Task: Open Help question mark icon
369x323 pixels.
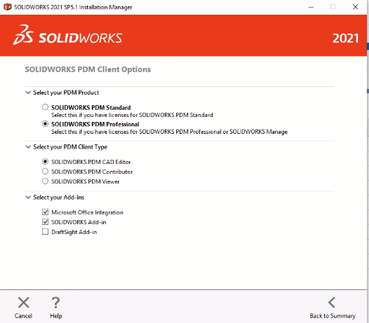Action: pos(56,303)
